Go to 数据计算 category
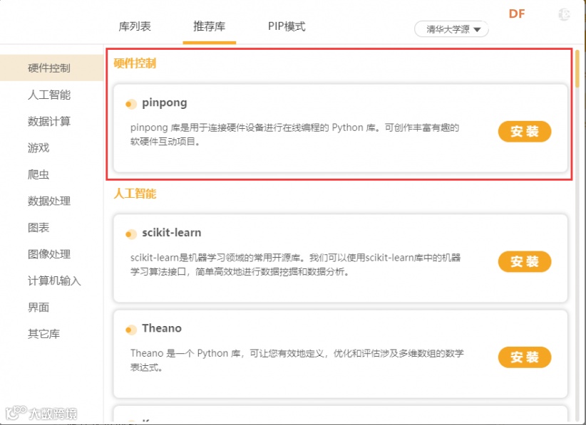Image resolution: width=586 pixels, height=425 pixels. [x=49, y=121]
